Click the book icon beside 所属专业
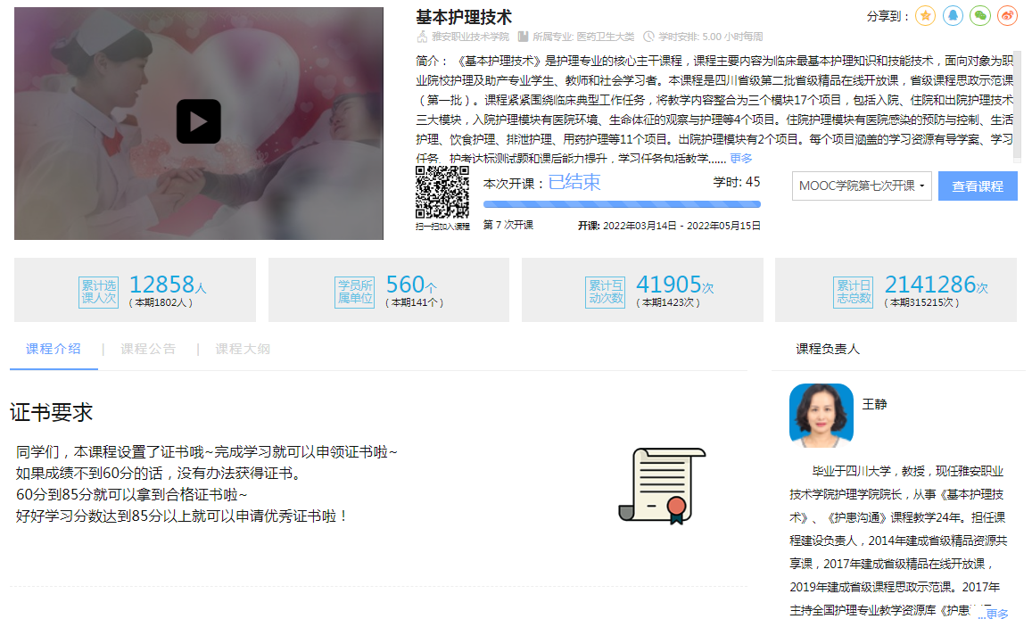The width and height of the screenshot is (1032, 619). click(524, 37)
